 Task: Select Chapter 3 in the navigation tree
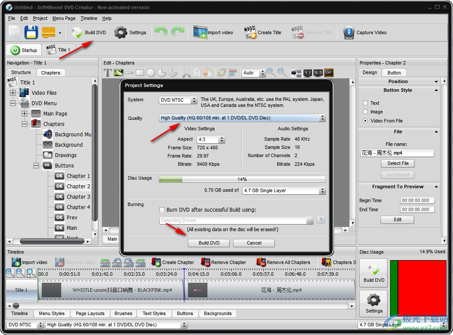pyautogui.click(x=78, y=196)
